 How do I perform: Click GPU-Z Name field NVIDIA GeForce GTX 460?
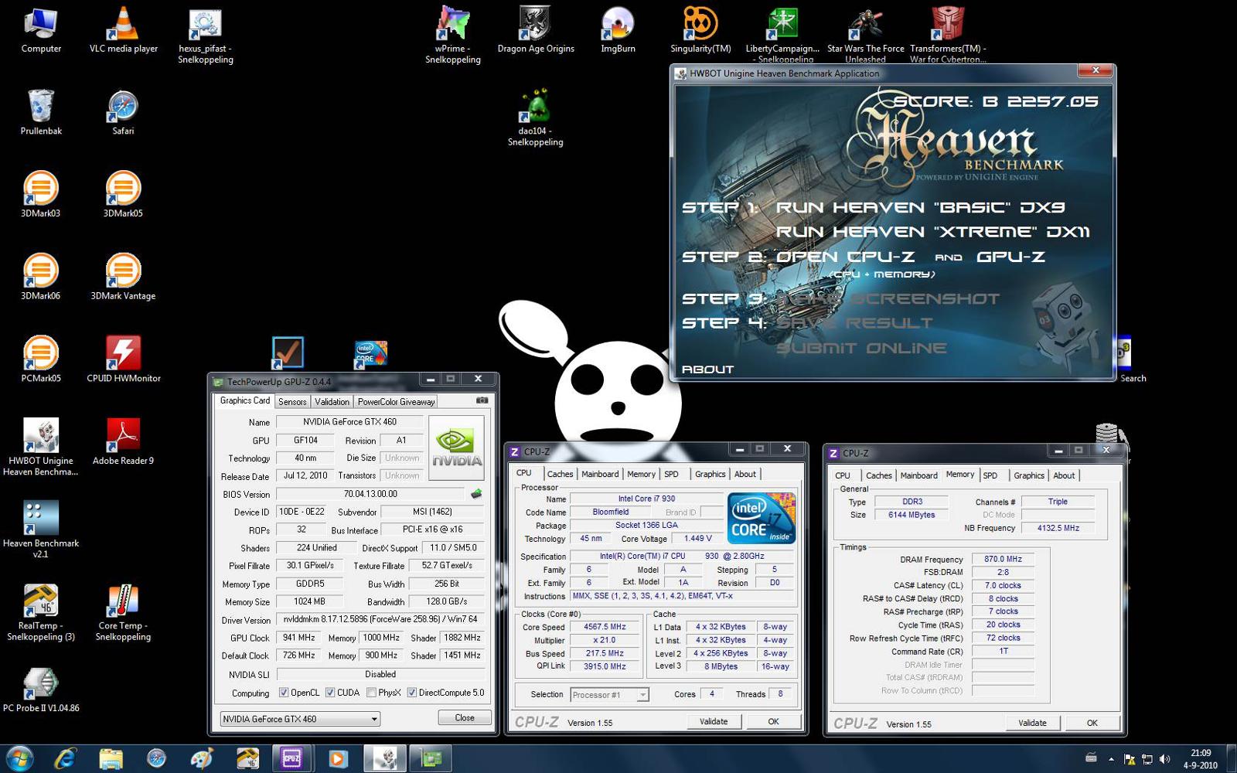349,422
